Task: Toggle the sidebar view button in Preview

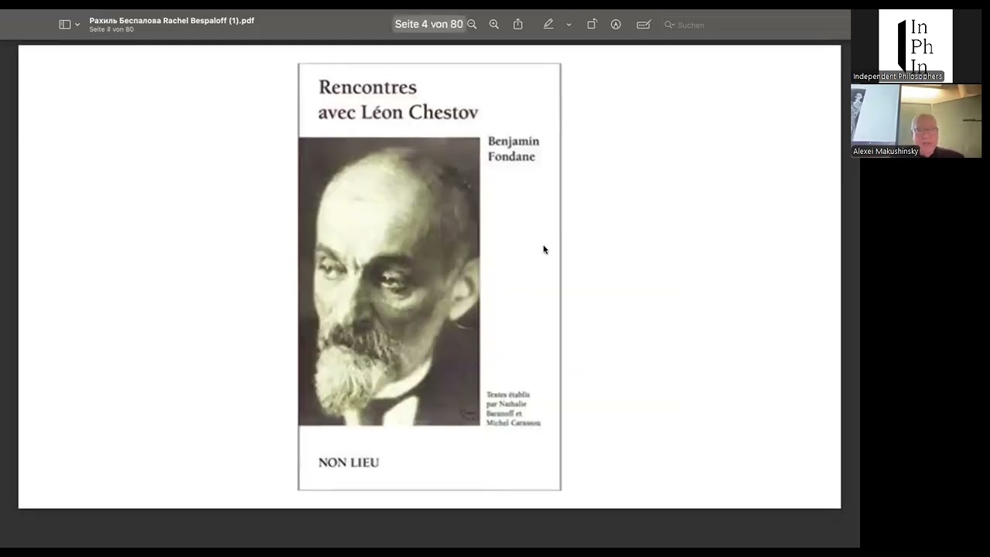Action: click(x=65, y=25)
